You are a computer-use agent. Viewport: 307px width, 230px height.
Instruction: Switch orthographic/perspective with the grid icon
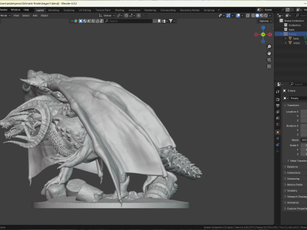(x=269, y=66)
